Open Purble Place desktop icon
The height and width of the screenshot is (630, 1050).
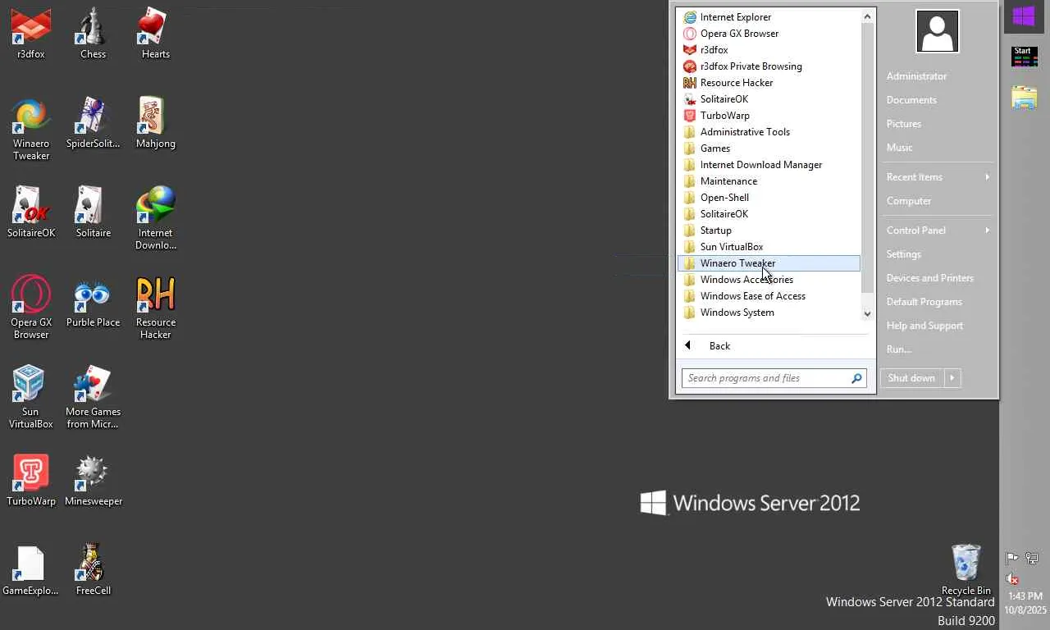click(93, 302)
